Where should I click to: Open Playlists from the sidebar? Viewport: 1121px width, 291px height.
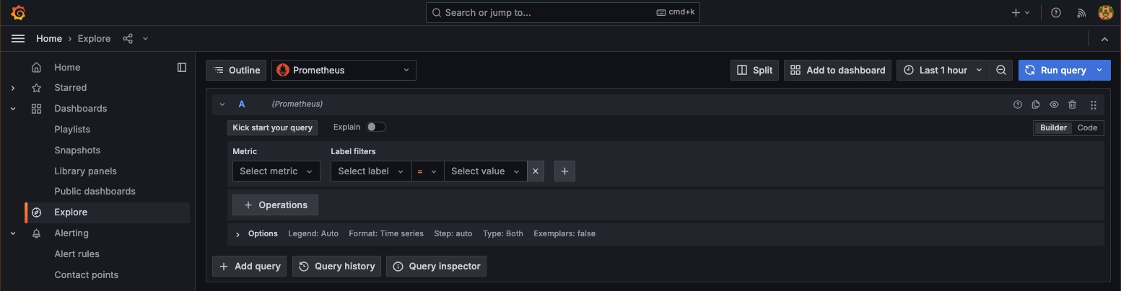72,129
